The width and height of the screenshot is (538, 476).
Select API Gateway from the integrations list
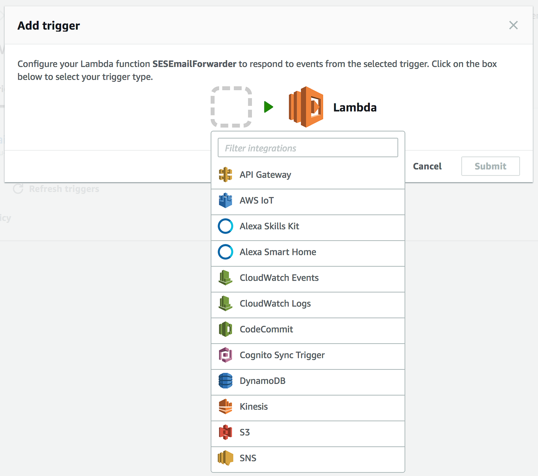[308, 175]
